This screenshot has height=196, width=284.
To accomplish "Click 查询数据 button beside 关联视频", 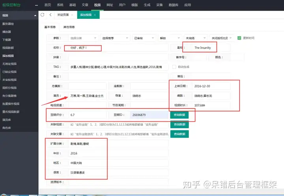I will [179, 124].
